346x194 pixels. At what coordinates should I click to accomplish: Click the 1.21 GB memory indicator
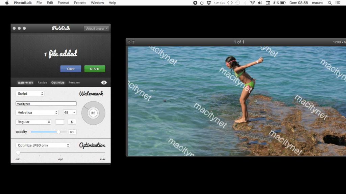(219, 3)
